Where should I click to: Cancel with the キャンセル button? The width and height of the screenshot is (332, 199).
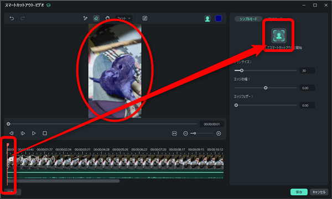coord(319,192)
